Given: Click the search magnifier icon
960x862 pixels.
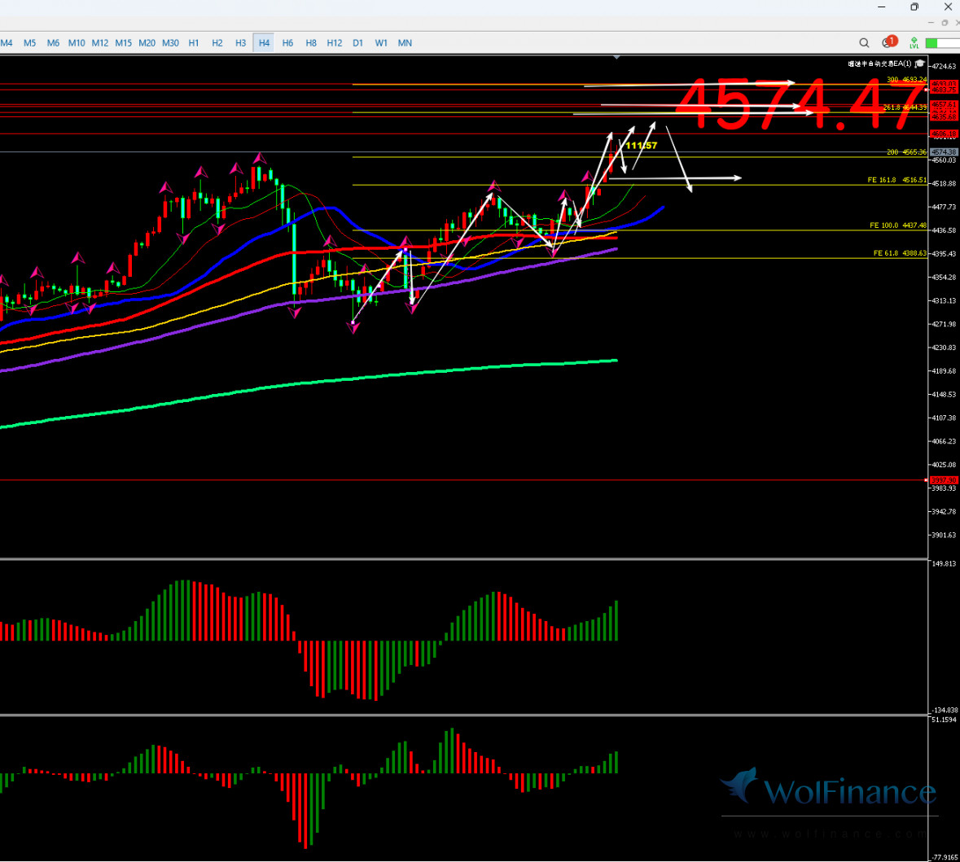Looking at the screenshot, I should pos(864,43).
